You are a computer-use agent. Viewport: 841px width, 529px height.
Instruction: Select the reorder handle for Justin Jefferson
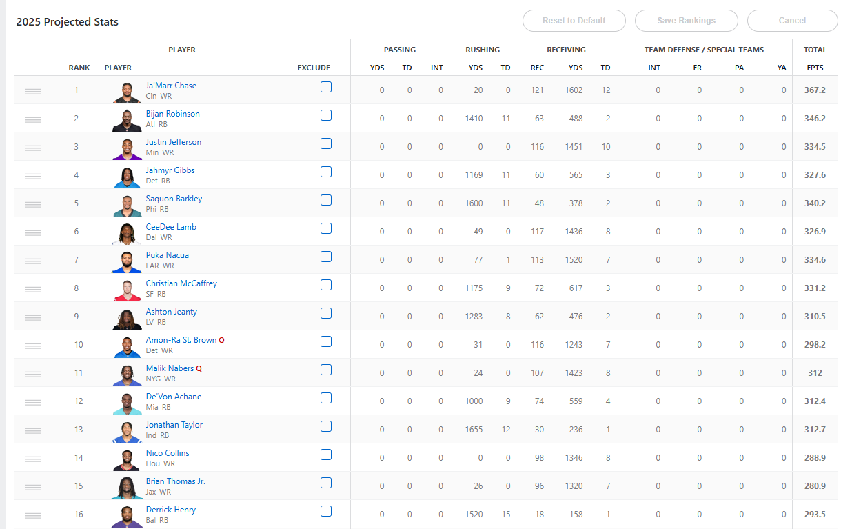tap(33, 148)
